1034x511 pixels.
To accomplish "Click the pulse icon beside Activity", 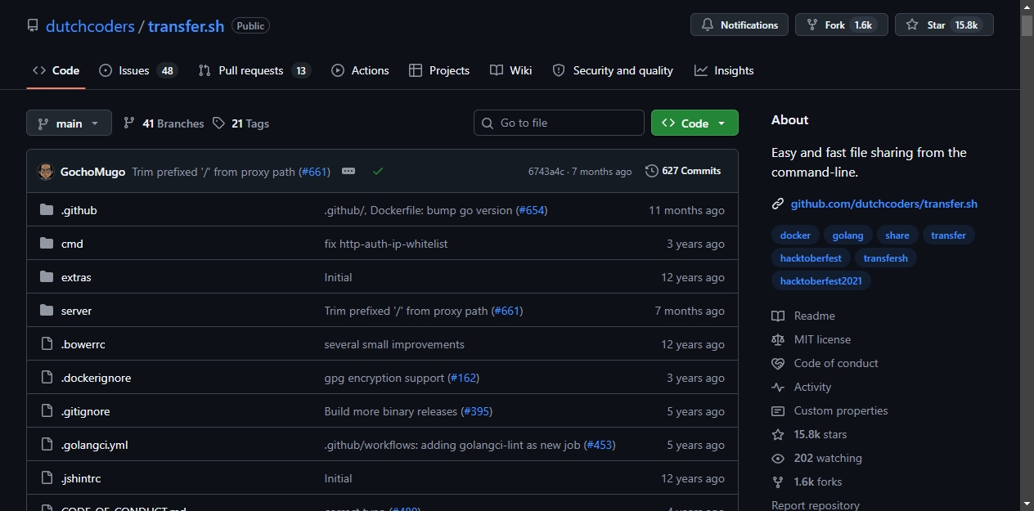I will 778,387.
